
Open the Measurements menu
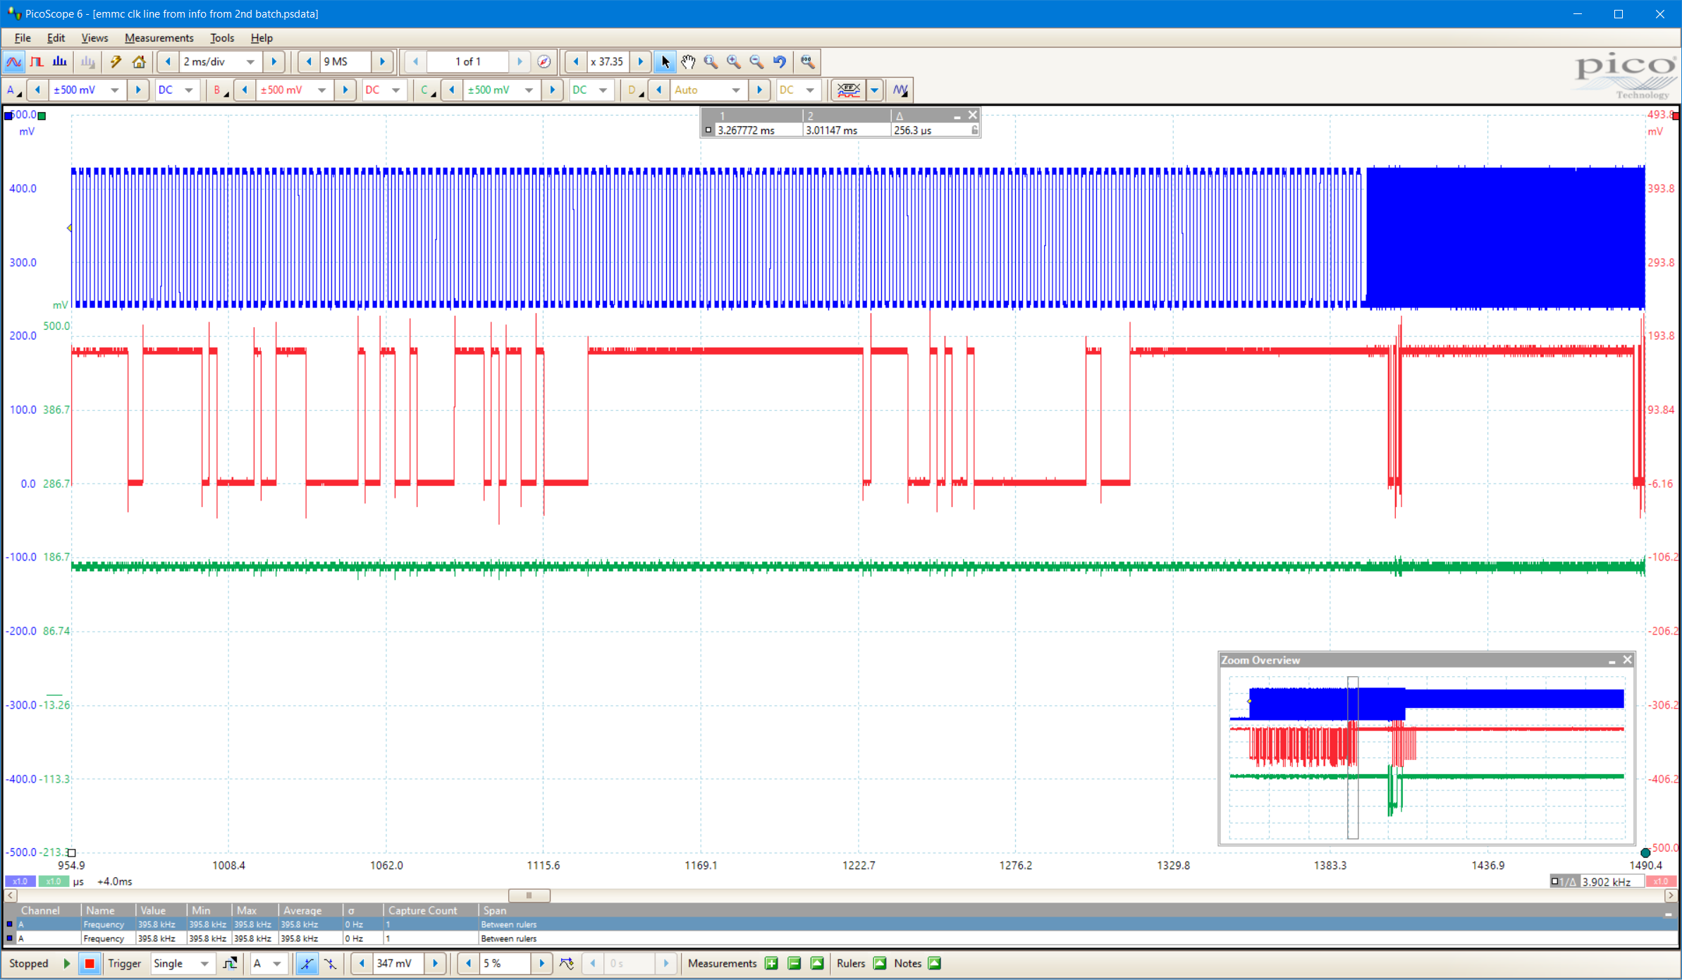point(159,38)
